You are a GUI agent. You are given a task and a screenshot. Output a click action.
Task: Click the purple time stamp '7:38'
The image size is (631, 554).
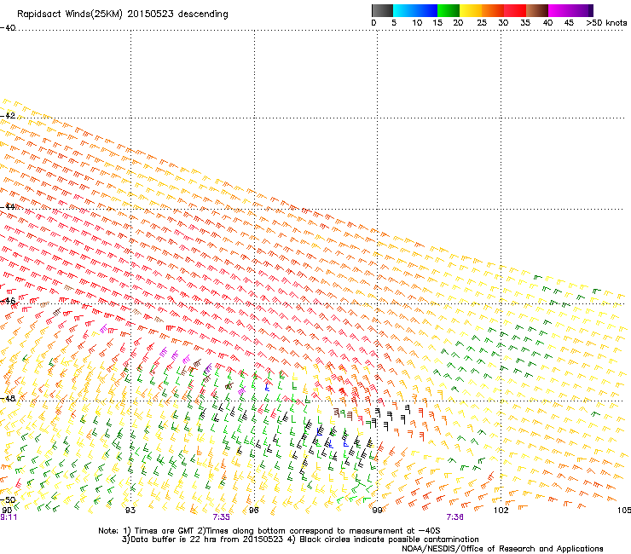pos(454,517)
